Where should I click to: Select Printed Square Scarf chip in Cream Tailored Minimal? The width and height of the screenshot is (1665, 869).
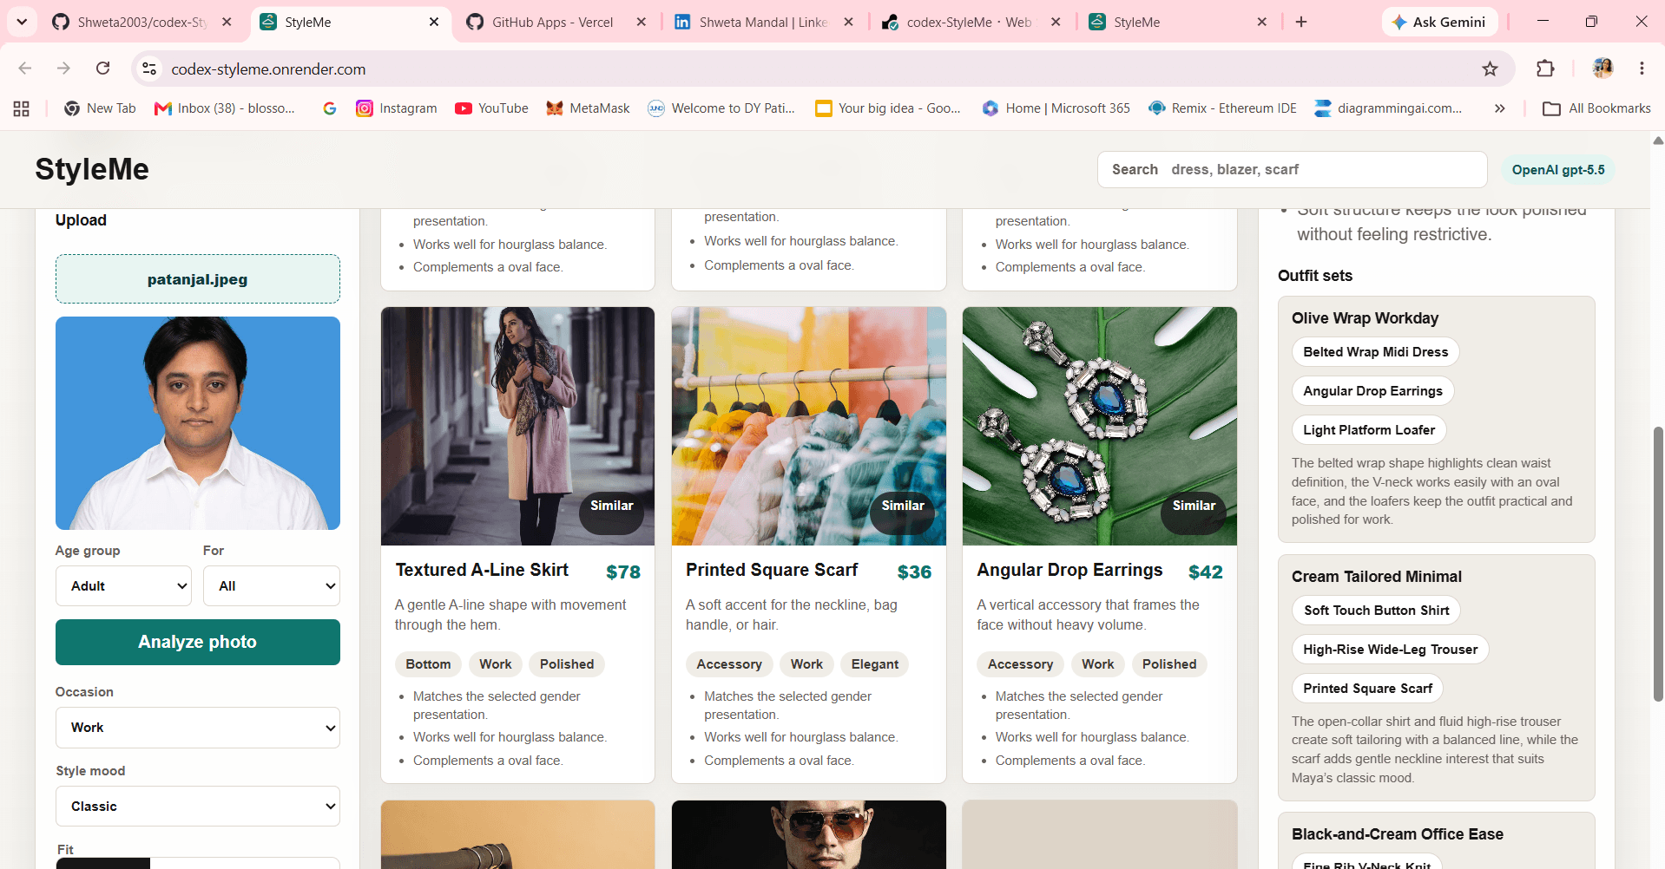1368,689
